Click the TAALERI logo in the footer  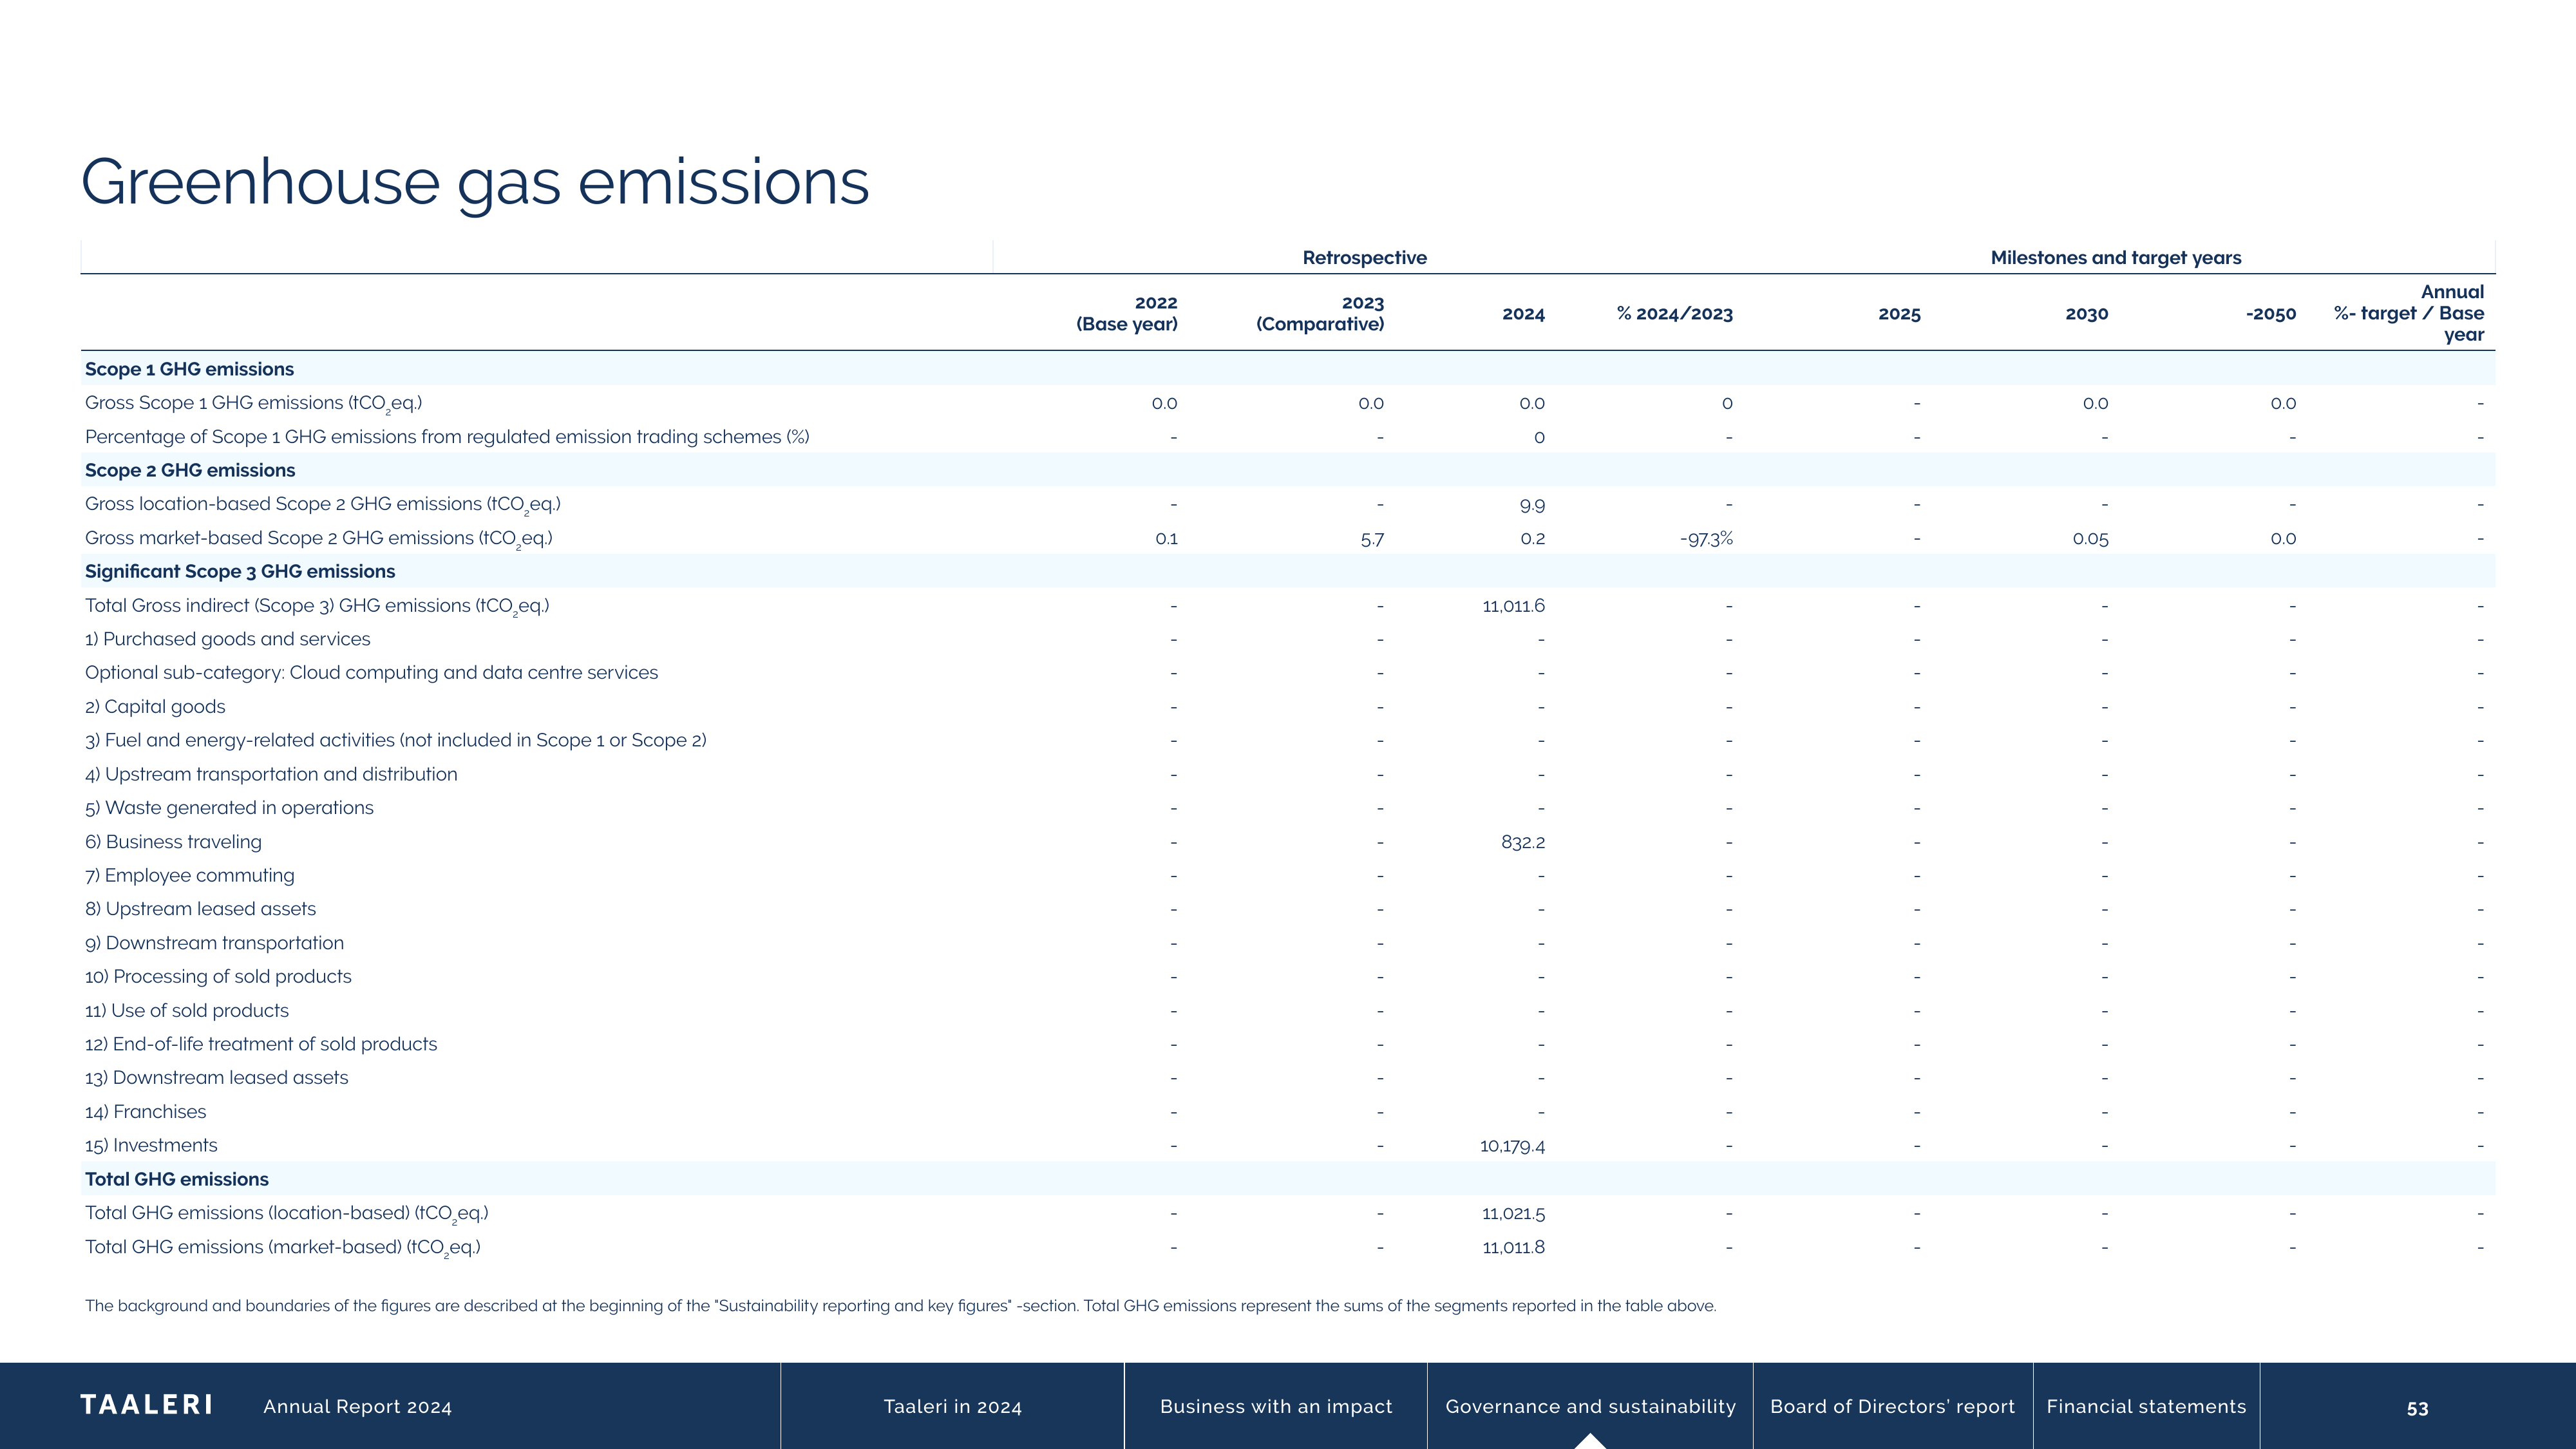coord(146,1405)
